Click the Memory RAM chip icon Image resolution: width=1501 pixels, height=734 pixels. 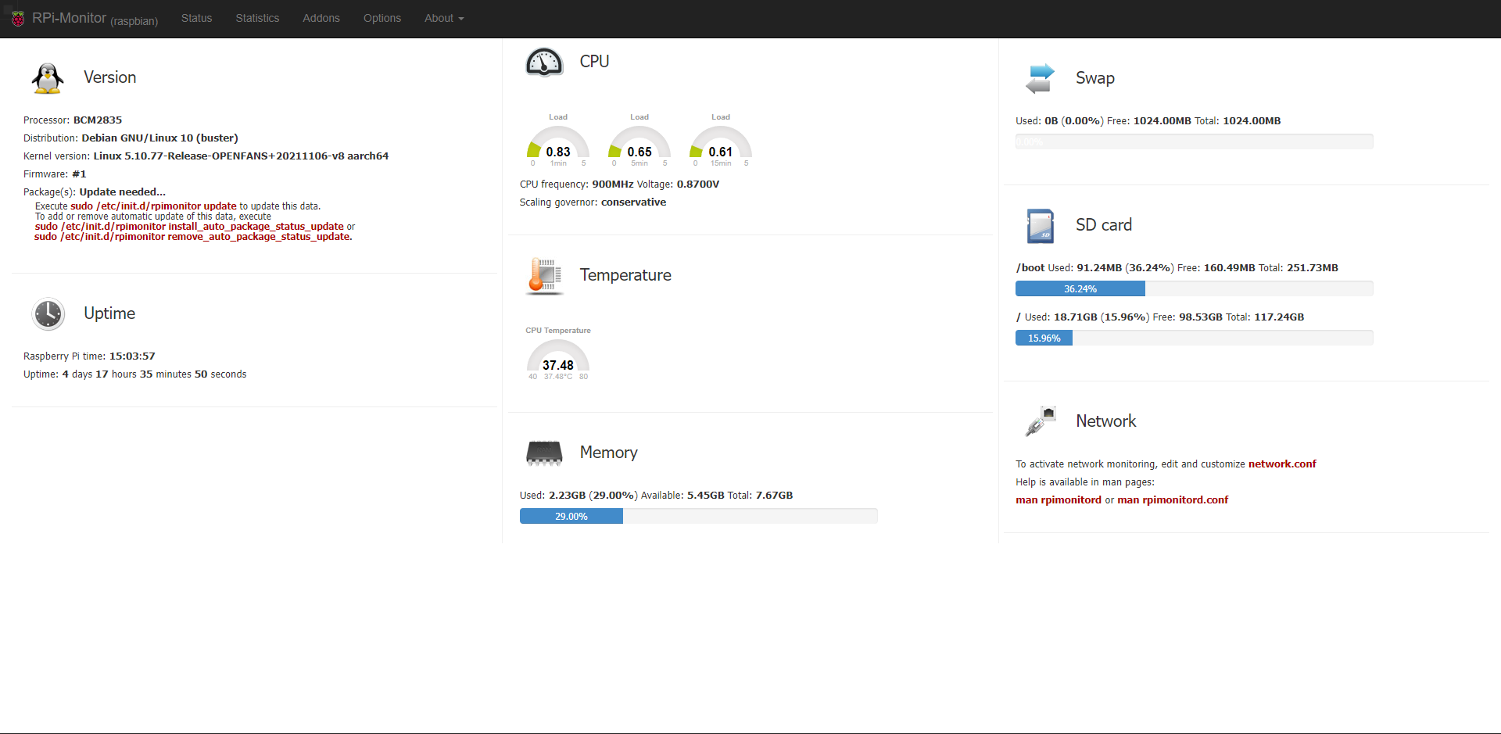point(544,453)
